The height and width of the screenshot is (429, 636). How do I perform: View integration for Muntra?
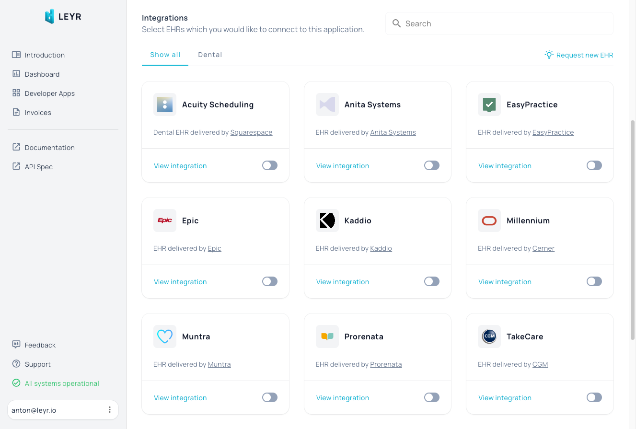tap(180, 398)
